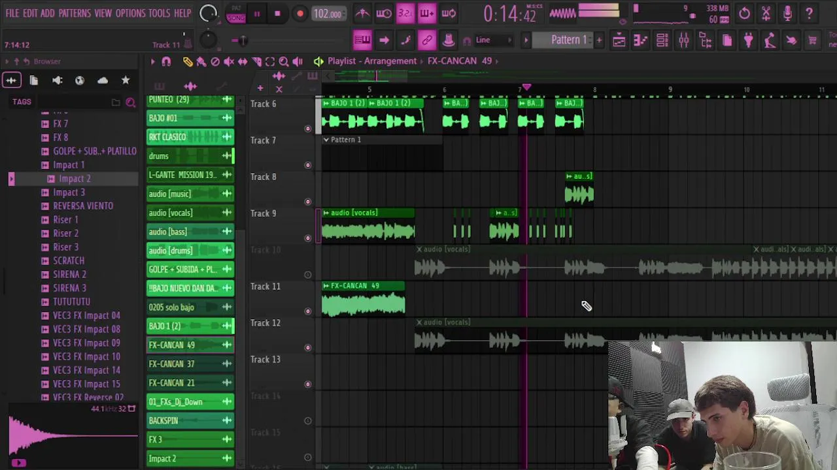Open the playlist options menu arrow
The image size is (837, 470).
(152, 61)
